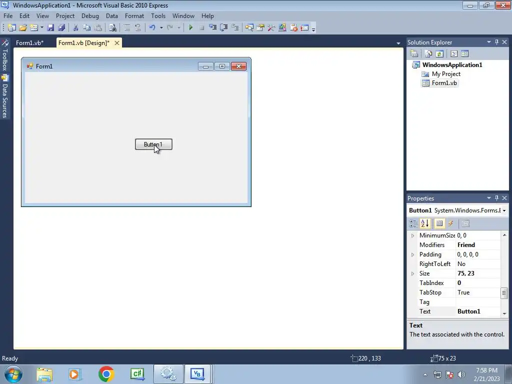
Task: Open the Object Browser toolbar icon
Action: pyautogui.click(x=282, y=28)
